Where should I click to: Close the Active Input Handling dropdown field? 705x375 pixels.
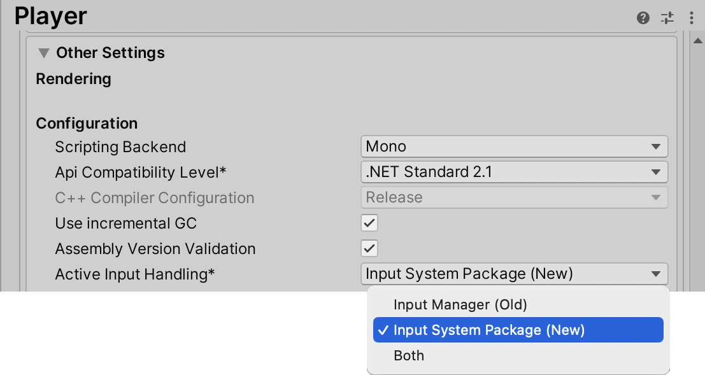point(514,274)
